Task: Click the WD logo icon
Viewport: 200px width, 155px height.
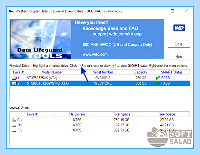Action: [179, 28]
